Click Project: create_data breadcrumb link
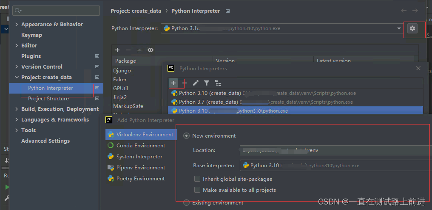Viewport: 432px width, 210px height. tap(136, 11)
